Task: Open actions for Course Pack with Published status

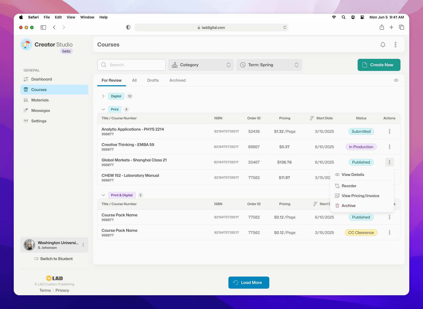Action: click(x=389, y=217)
